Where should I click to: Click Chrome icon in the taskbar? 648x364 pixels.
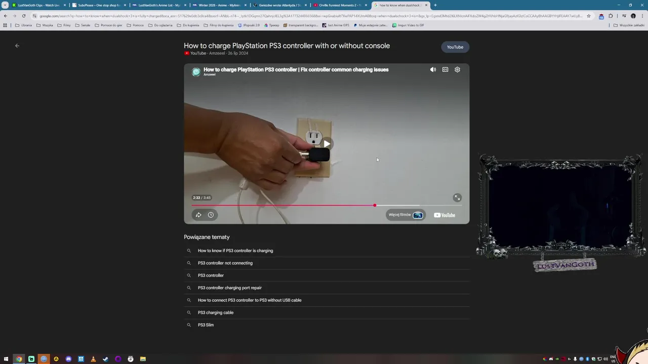19,359
